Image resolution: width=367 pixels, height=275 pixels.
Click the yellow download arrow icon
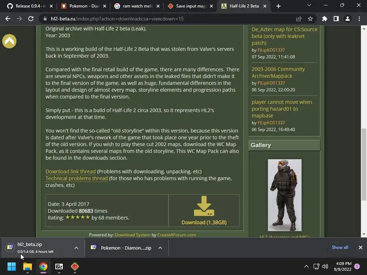click(204, 206)
